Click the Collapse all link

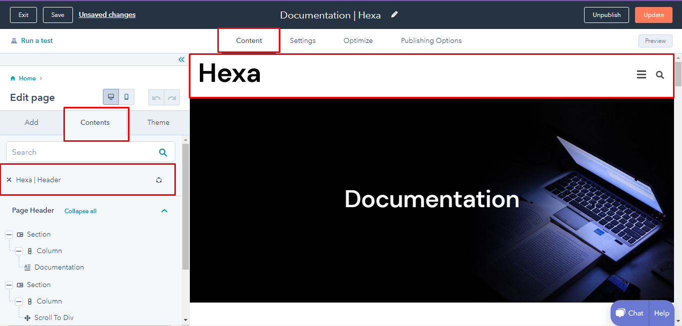(80, 211)
